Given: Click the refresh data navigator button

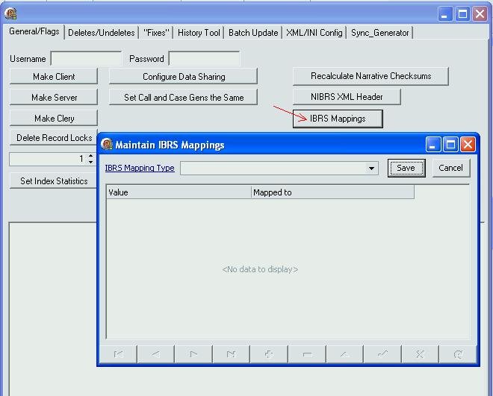Looking at the screenshot, I should (x=458, y=354).
